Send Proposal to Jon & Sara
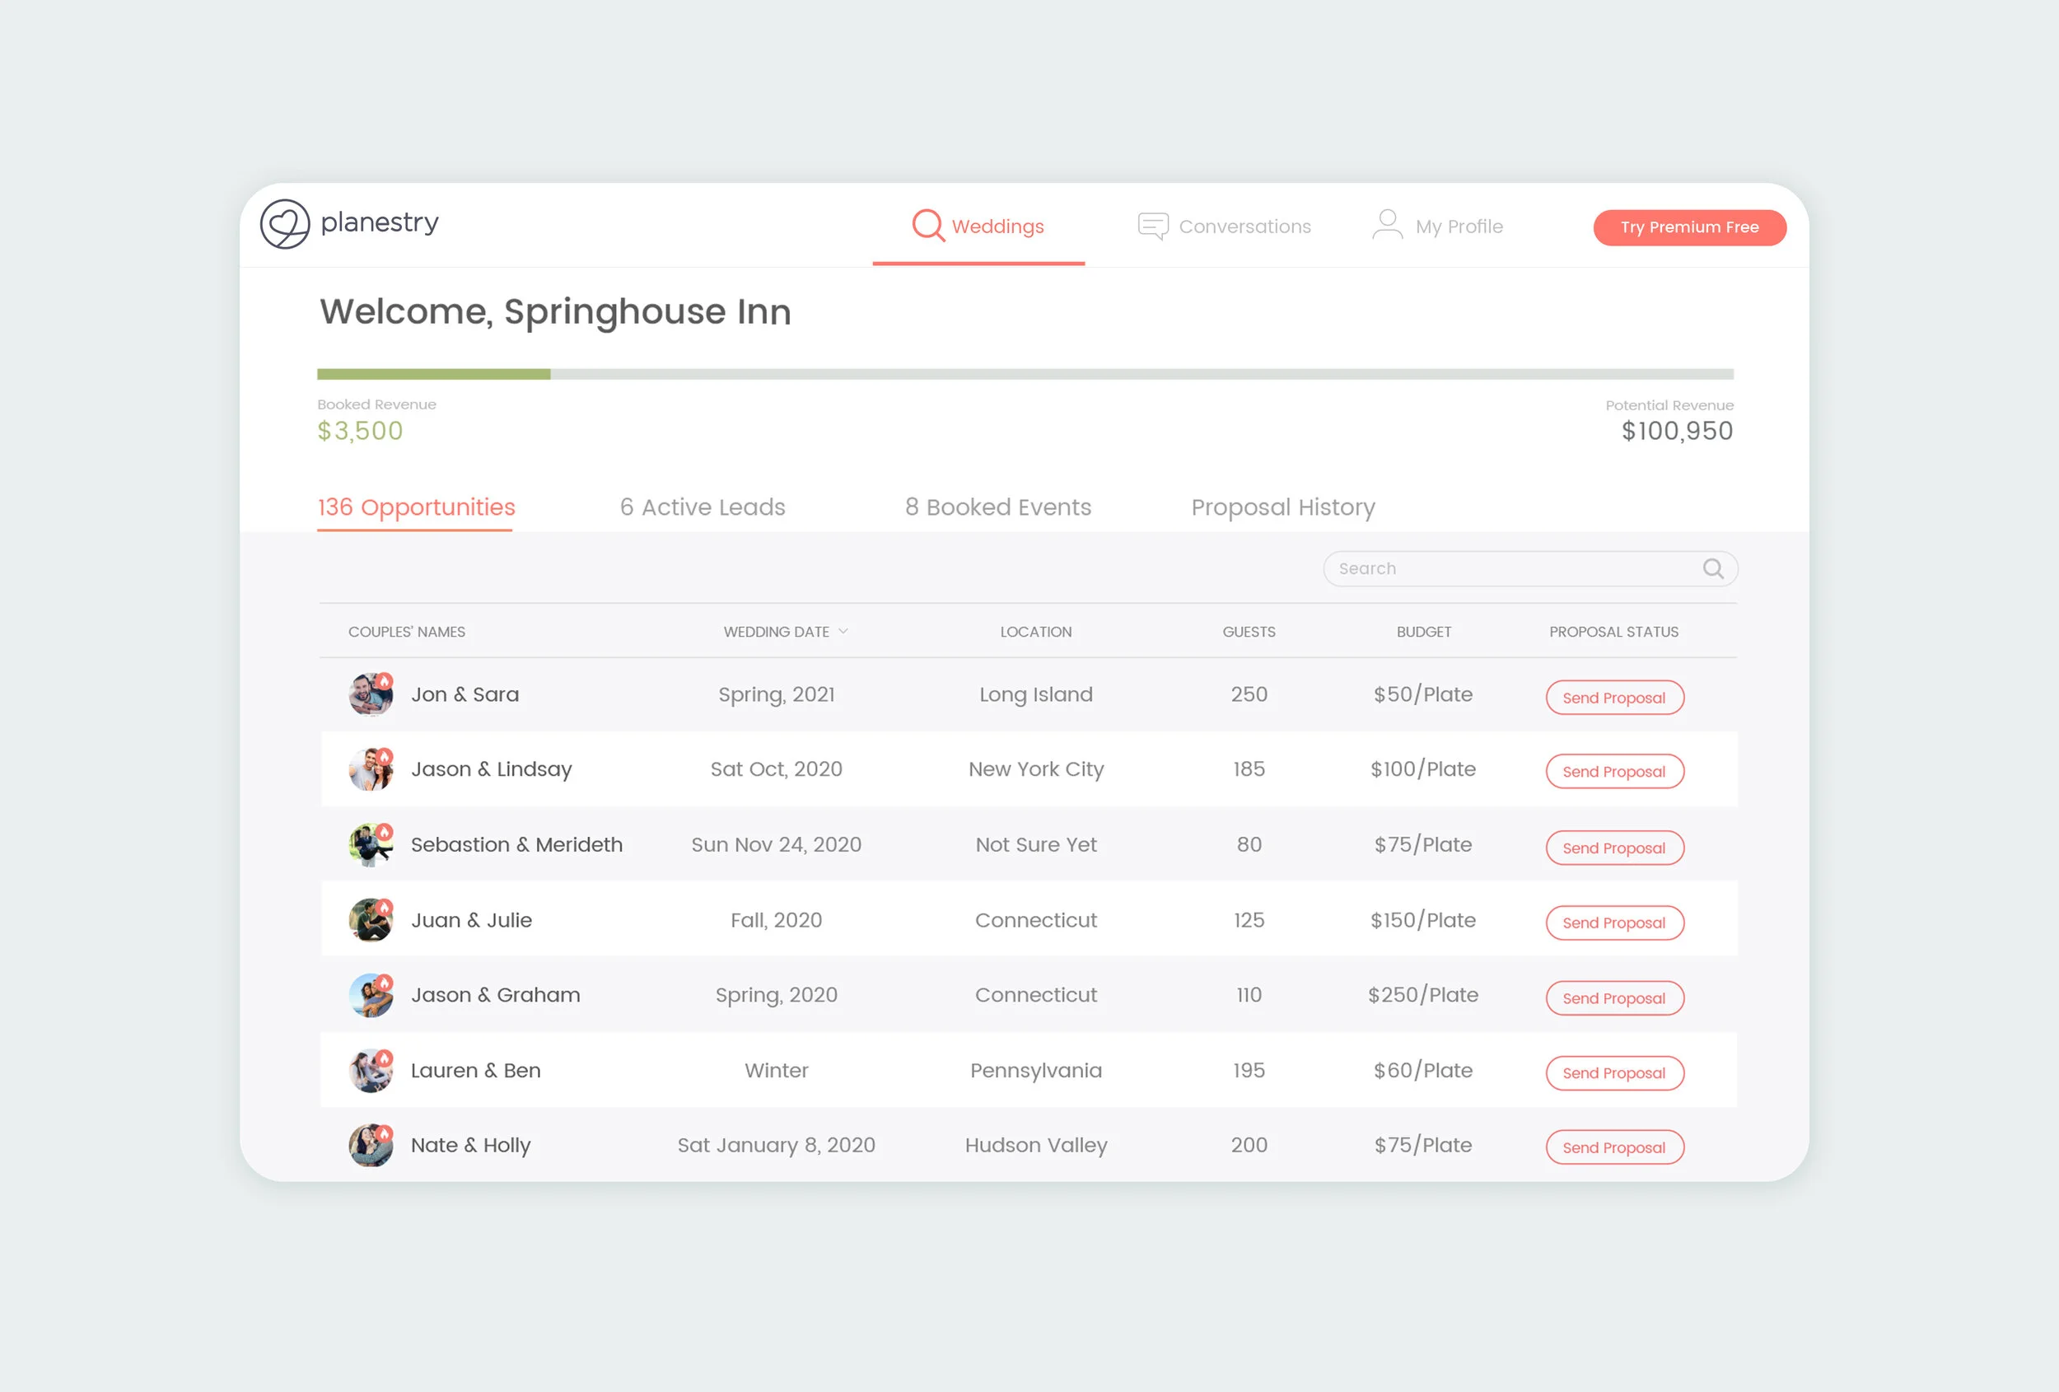This screenshot has height=1392, width=2059. click(1614, 698)
